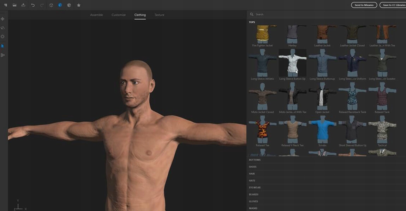This screenshot has width=406, height=211.
Task: Expand the Shoes category
Action: pos(253,167)
